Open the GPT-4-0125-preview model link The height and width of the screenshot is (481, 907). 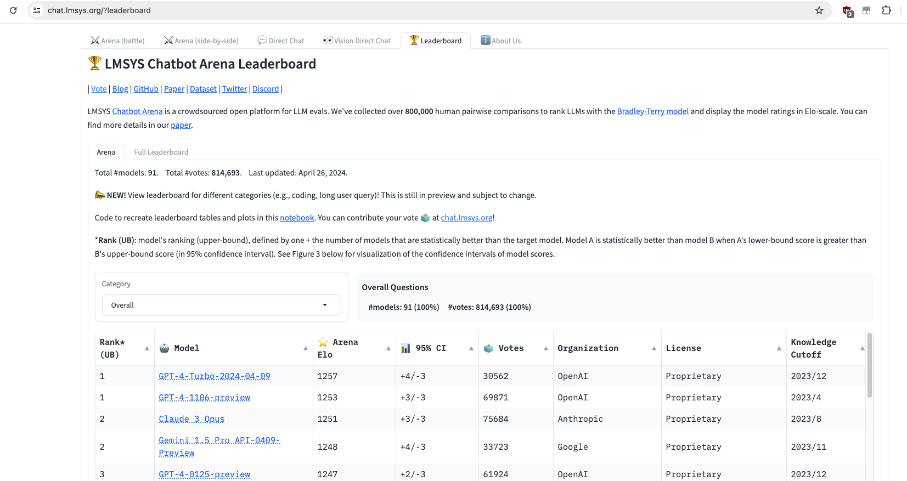point(204,474)
